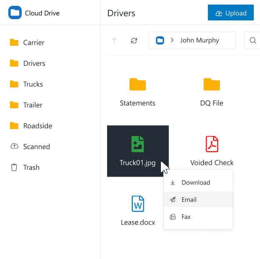The width and height of the screenshot is (260, 259).
Task: Open the DQ File folder
Action: click(212, 92)
